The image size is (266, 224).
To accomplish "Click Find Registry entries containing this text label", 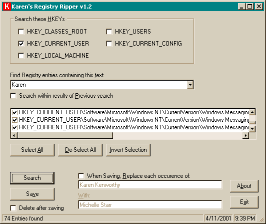I will (57, 75).
